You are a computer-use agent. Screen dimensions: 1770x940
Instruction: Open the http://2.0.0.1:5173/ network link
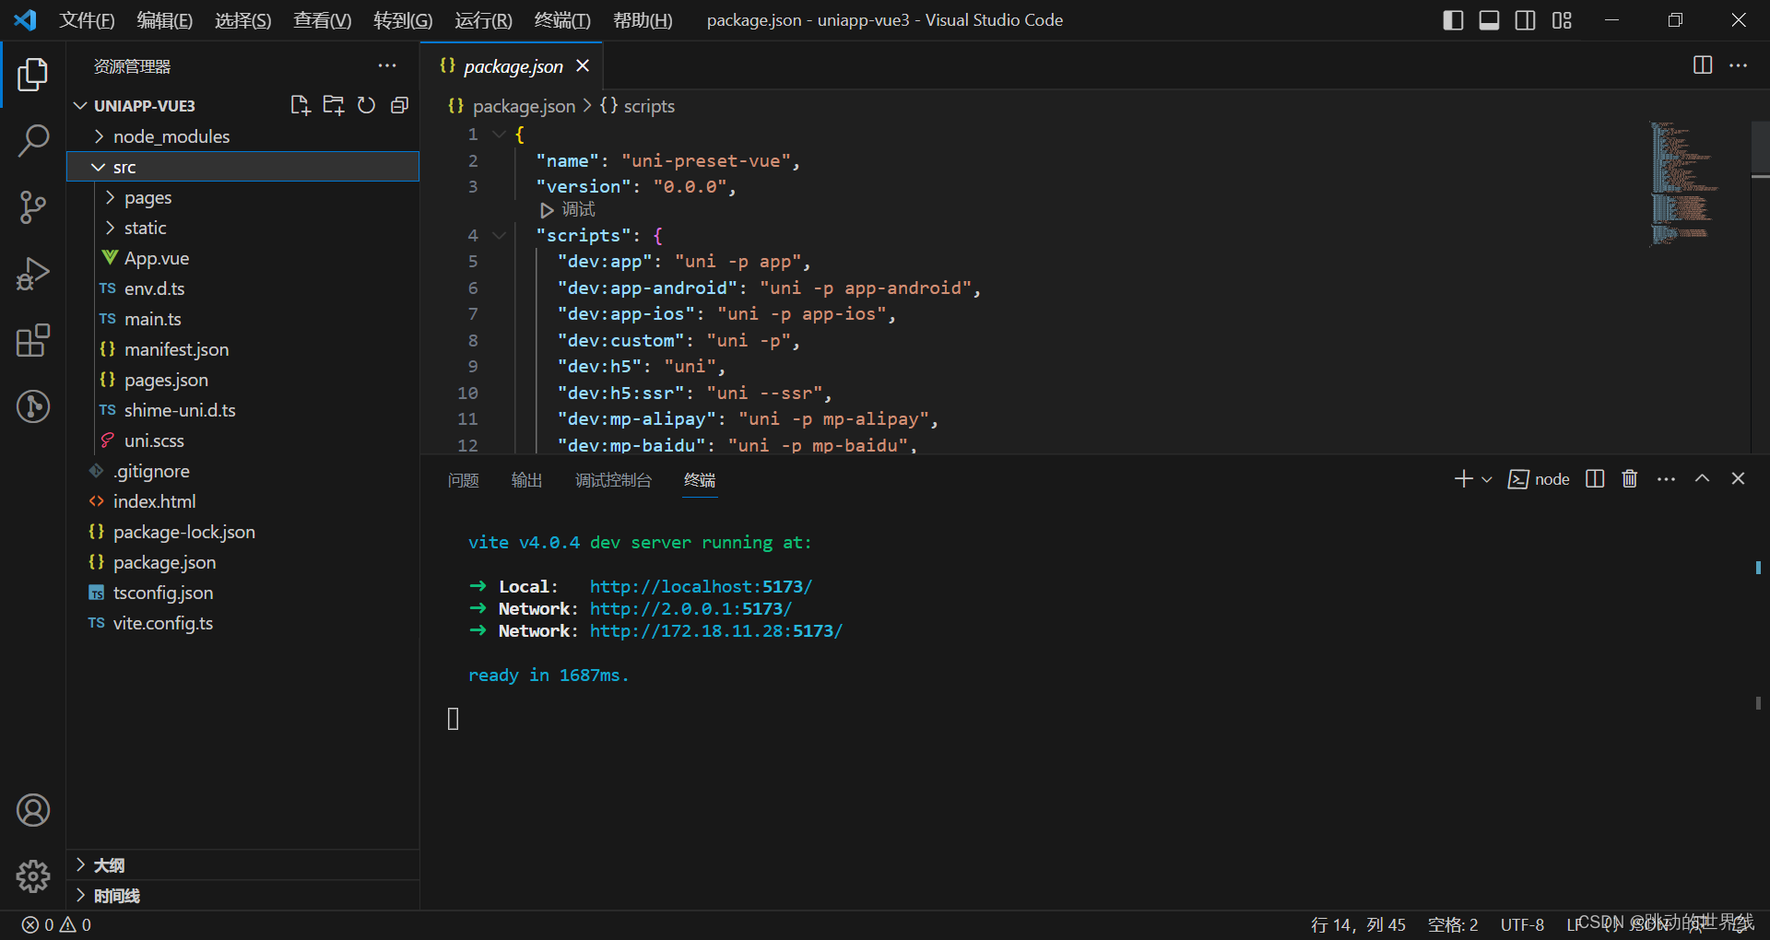pos(690,609)
